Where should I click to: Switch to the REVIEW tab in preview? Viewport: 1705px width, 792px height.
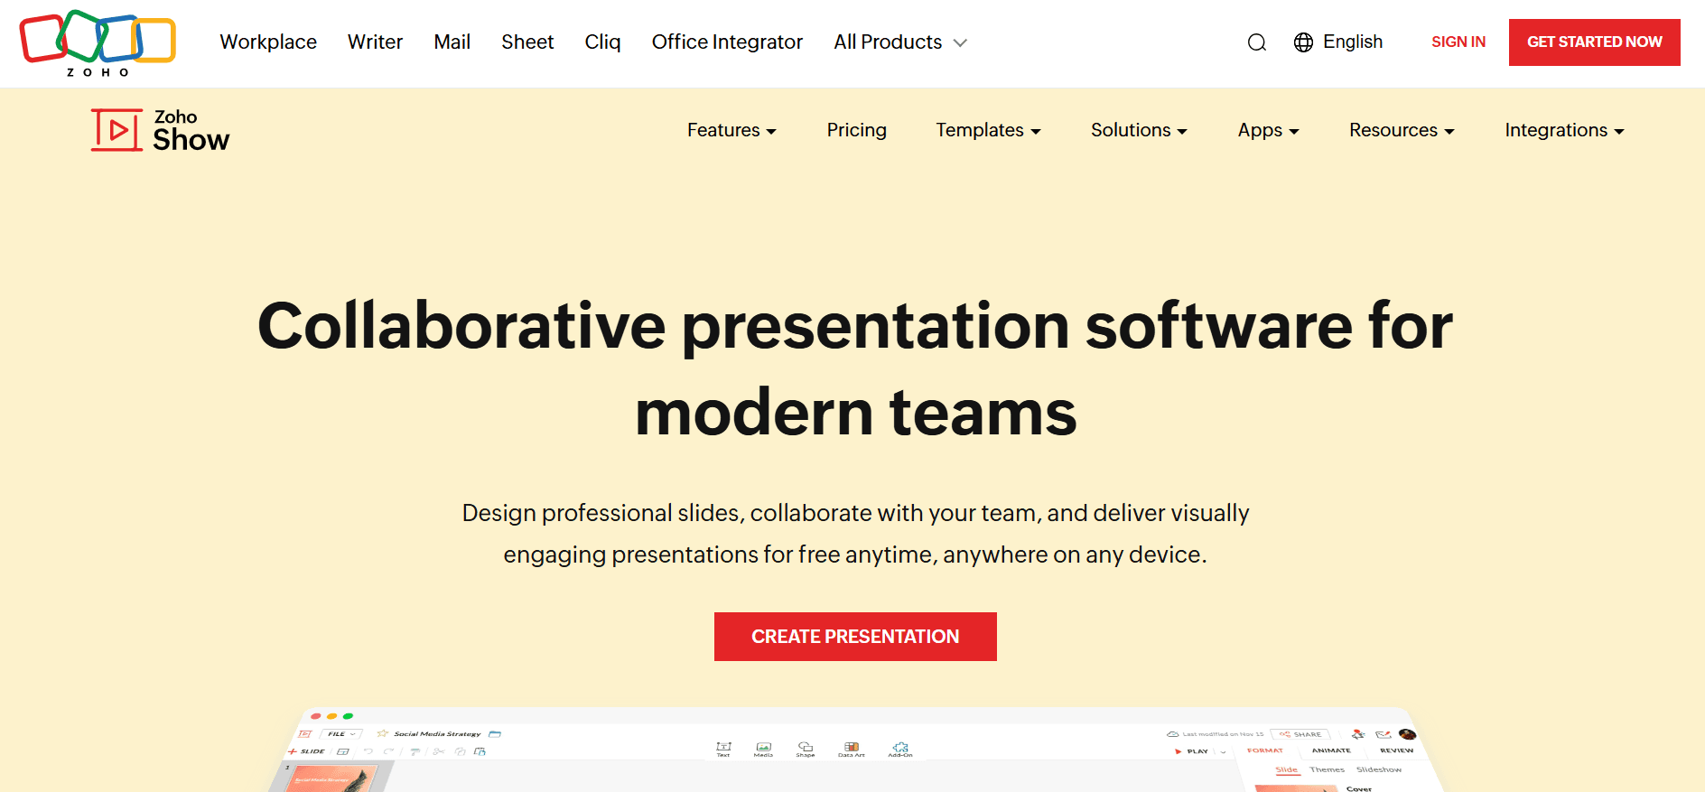click(x=1396, y=750)
